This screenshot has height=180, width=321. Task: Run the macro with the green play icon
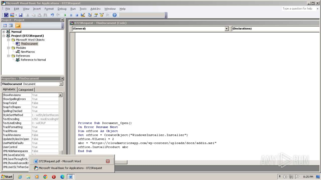tap(65, 15)
